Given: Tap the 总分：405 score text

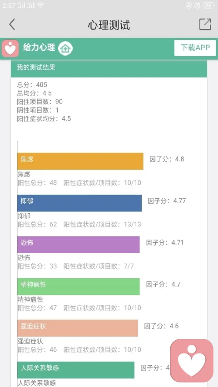Looking at the screenshot, I should tap(32, 85).
